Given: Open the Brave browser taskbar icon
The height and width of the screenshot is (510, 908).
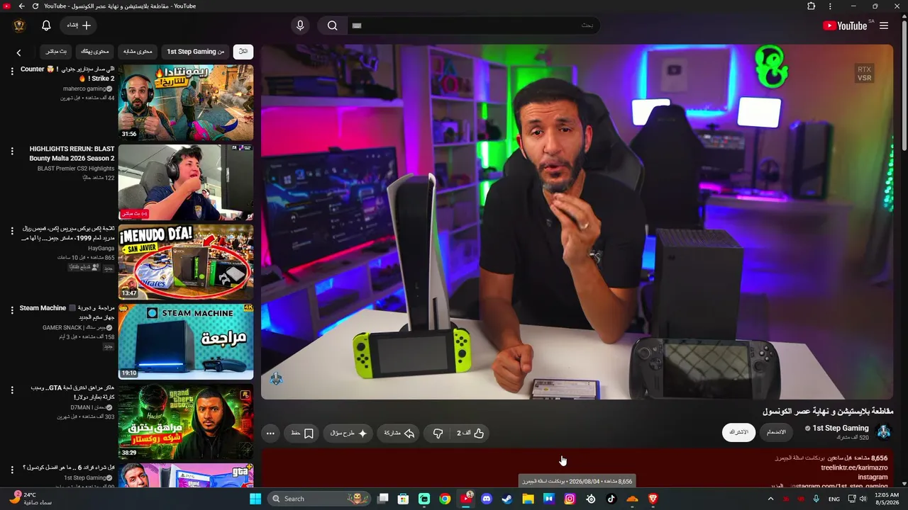Looking at the screenshot, I should pos(653,499).
